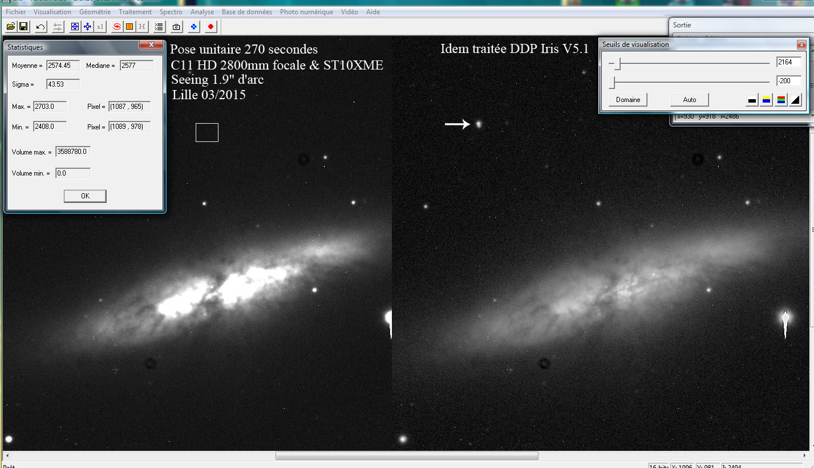This screenshot has width=814, height=468.
Task: Click the Max. value field 2703.0
Action: [50, 107]
